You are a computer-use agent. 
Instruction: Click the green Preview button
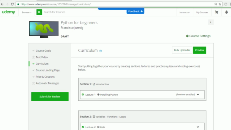(x=200, y=50)
